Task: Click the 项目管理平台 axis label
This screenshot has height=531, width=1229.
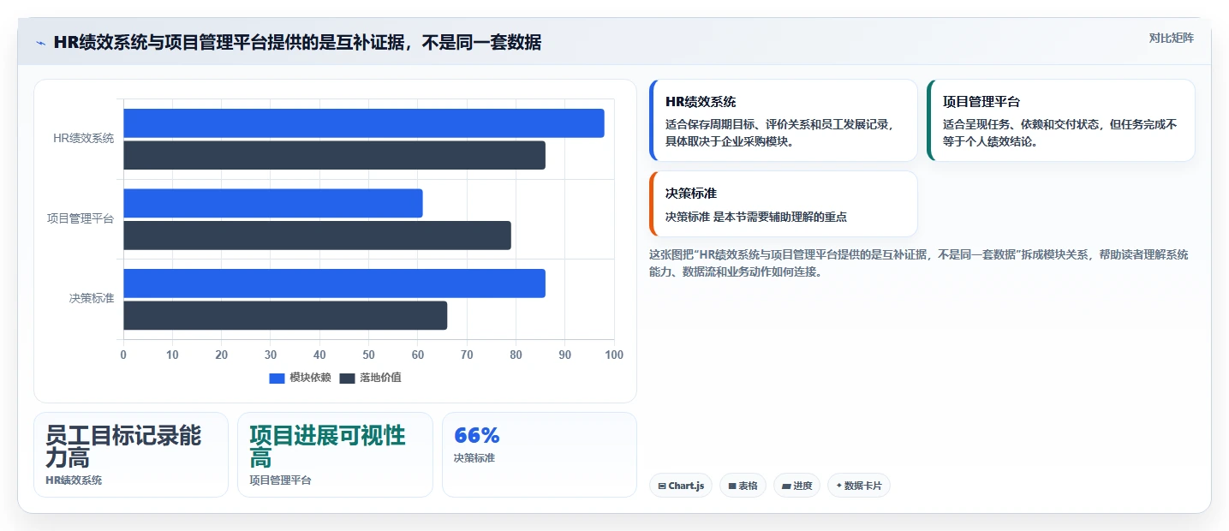Action: 81,218
